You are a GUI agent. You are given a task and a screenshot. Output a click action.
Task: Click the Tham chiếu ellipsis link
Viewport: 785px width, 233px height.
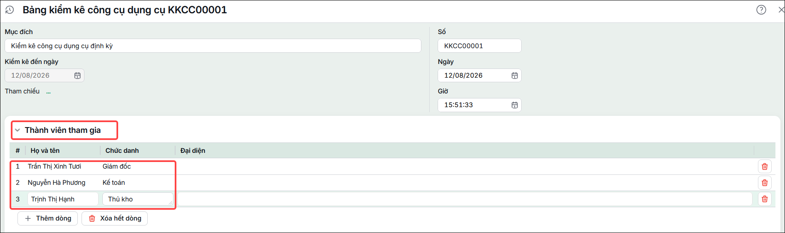[49, 92]
